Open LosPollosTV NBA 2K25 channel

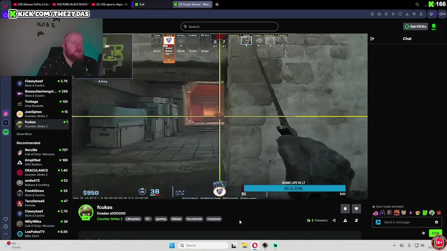pyautogui.click(x=42, y=234)
